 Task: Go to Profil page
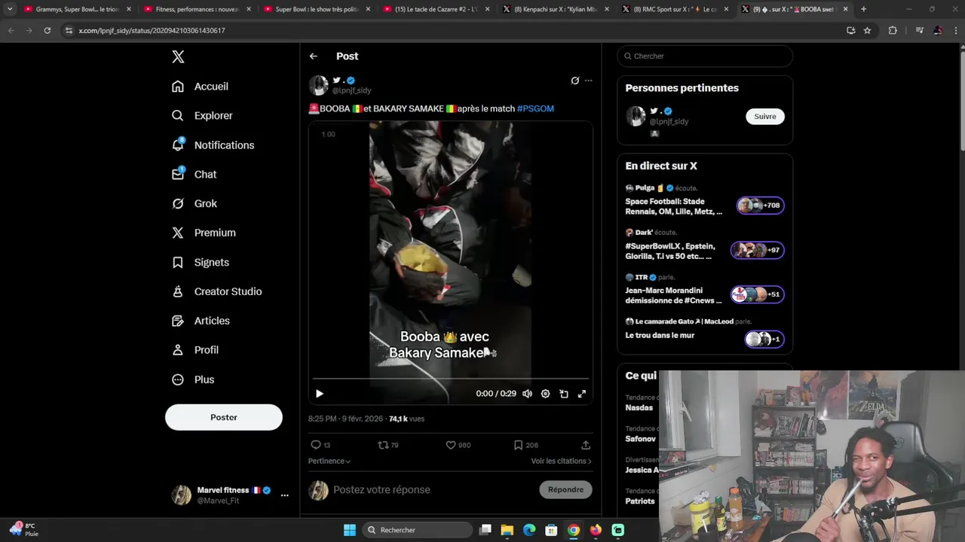click(195, 351)
